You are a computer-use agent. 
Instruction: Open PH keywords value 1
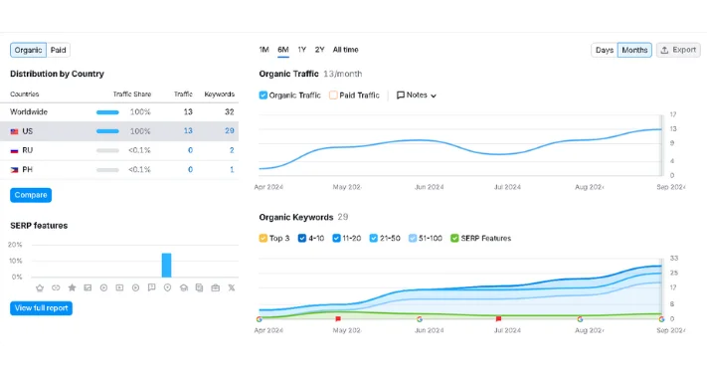point(232,170)
